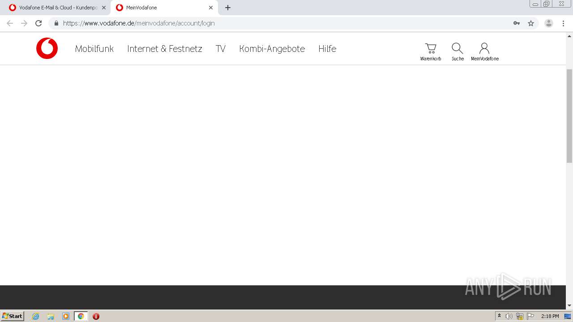Close the Vodafone E-Mail & Cloud tab
This screenshot has width=573, height=322.
click(x=104, y=8)
